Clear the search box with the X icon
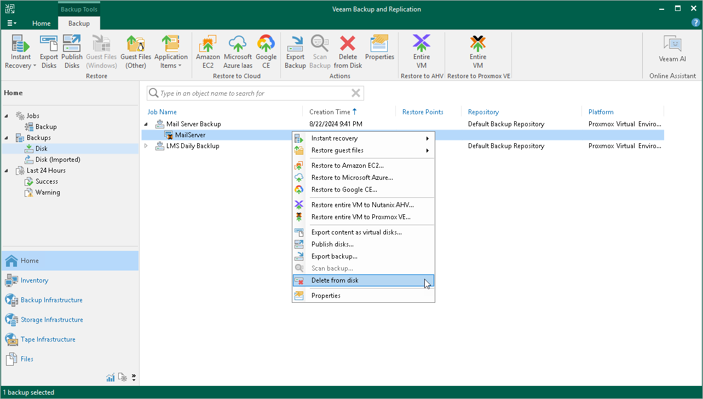This screenshot has width=703, height=399. pos(356,93)
